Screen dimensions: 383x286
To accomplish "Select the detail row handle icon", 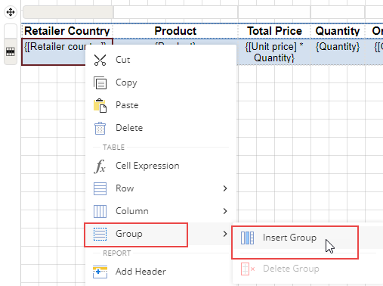I will coord(11,51).
